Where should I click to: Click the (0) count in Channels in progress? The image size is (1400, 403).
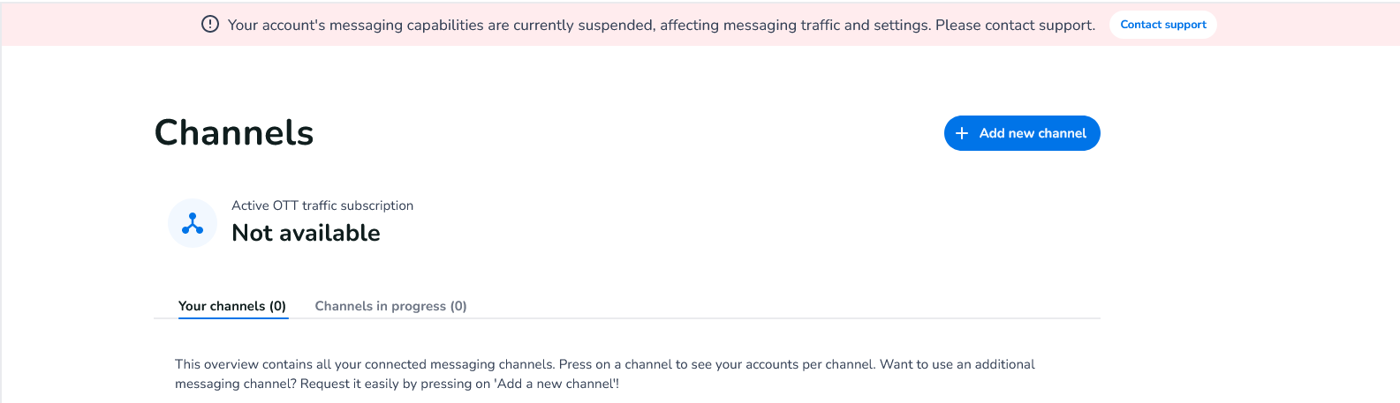pyautogui.click(x=458, y=306)
